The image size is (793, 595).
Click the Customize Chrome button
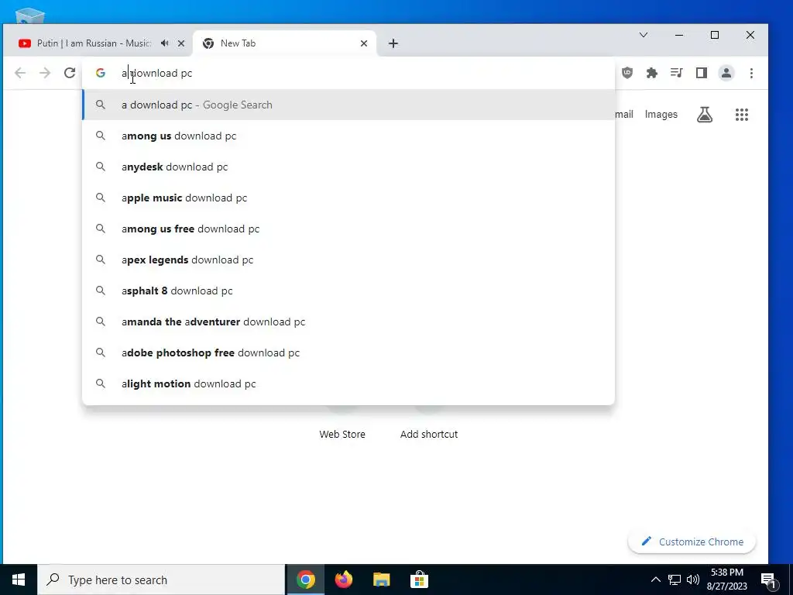coord(692,542)
